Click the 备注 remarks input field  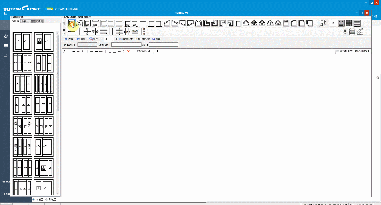coord(164,45)
